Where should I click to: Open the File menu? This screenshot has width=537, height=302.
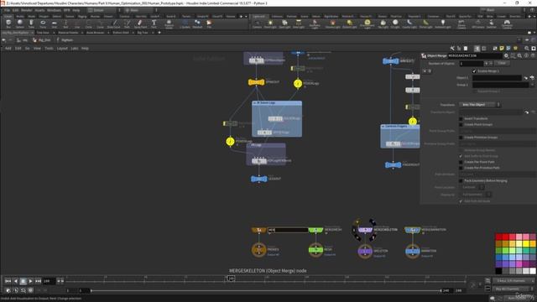pyautogui.click(x=8, y=10)
